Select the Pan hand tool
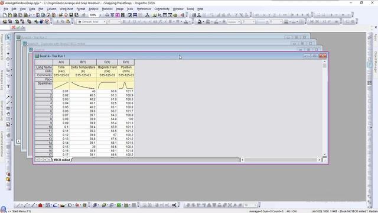378x213 pixels. coord(8,114)
